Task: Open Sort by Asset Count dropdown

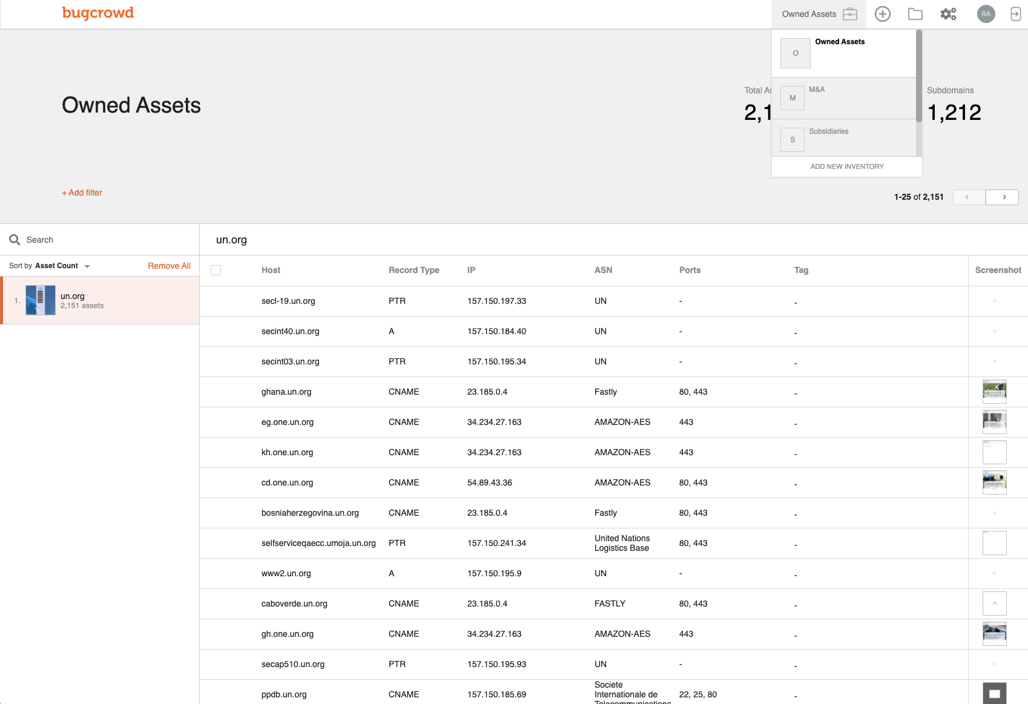Action: click(x=50, y=266)
